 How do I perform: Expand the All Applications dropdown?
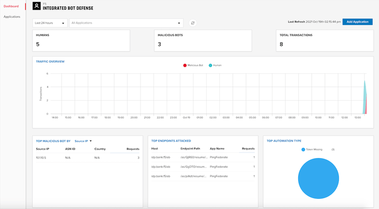(x=126, y=23)
